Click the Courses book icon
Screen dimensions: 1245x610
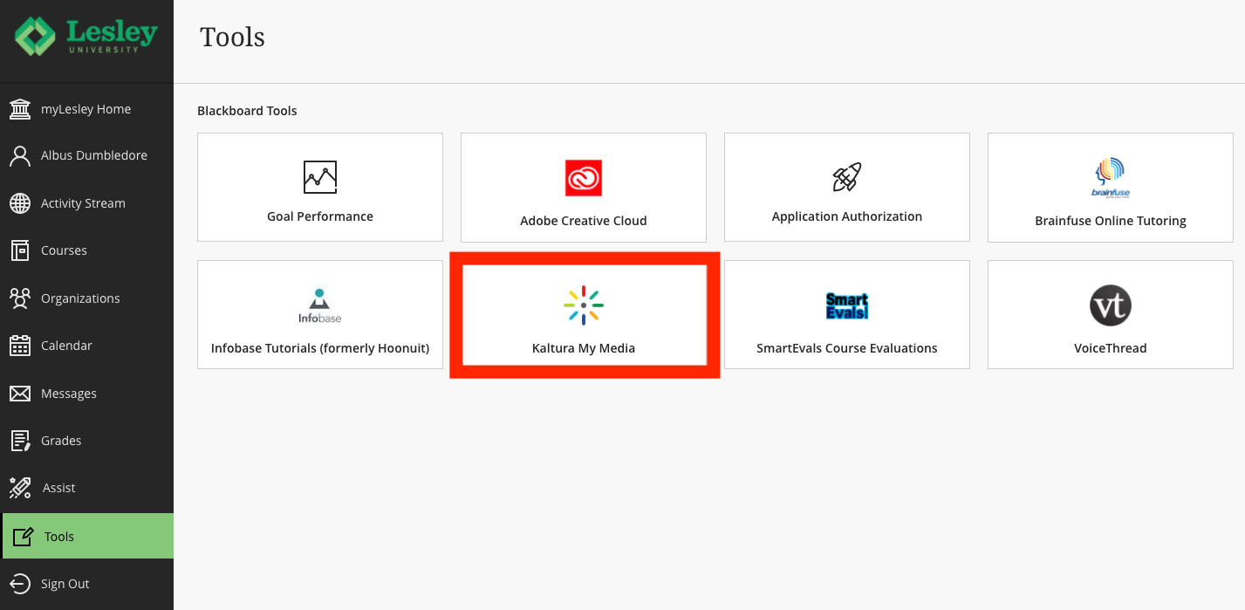tap(19, 250)
